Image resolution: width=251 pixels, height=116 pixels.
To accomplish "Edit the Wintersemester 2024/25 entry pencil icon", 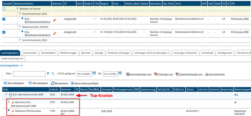I will point(55,34).
